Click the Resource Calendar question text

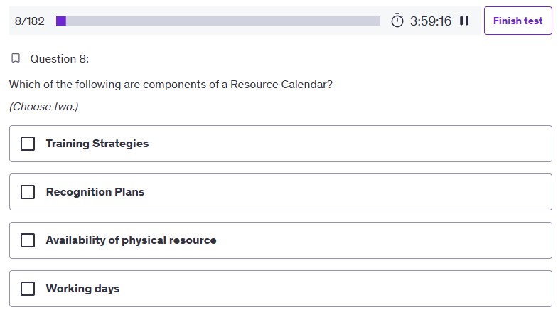click(171, 85)
